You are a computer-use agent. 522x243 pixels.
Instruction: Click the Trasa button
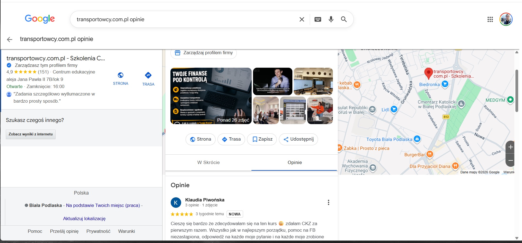tap(231, 139)
